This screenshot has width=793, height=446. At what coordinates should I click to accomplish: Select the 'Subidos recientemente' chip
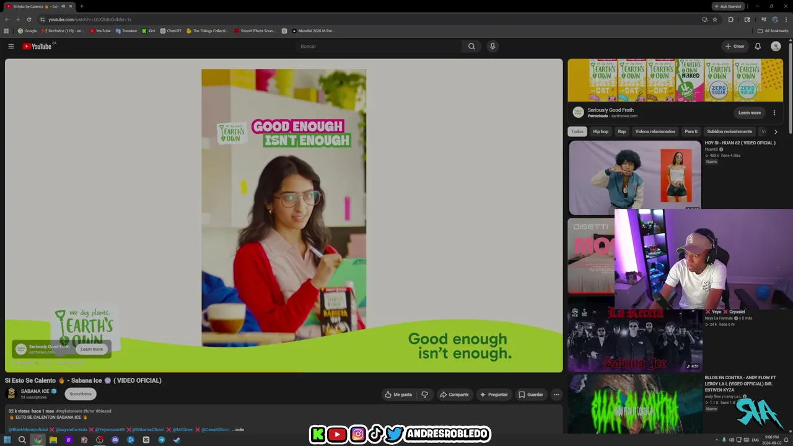point(730,131)
